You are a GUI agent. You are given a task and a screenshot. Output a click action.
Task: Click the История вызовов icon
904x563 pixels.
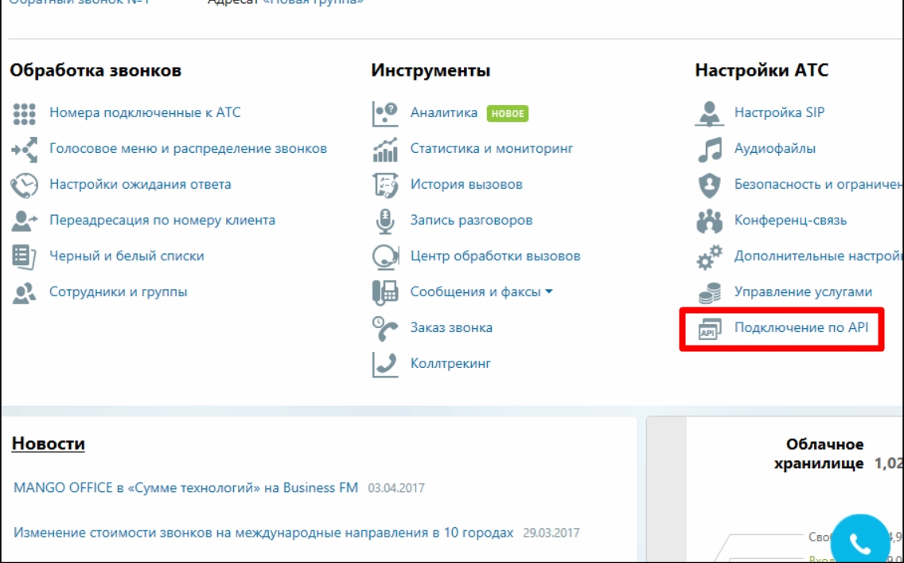[x=385, y=186]
